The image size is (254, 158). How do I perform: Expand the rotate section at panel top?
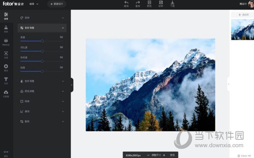coord(42,18)
